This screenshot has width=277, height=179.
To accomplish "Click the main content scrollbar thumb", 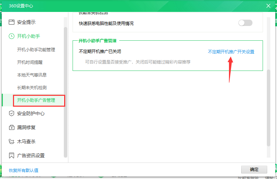I will click(269, 108).
